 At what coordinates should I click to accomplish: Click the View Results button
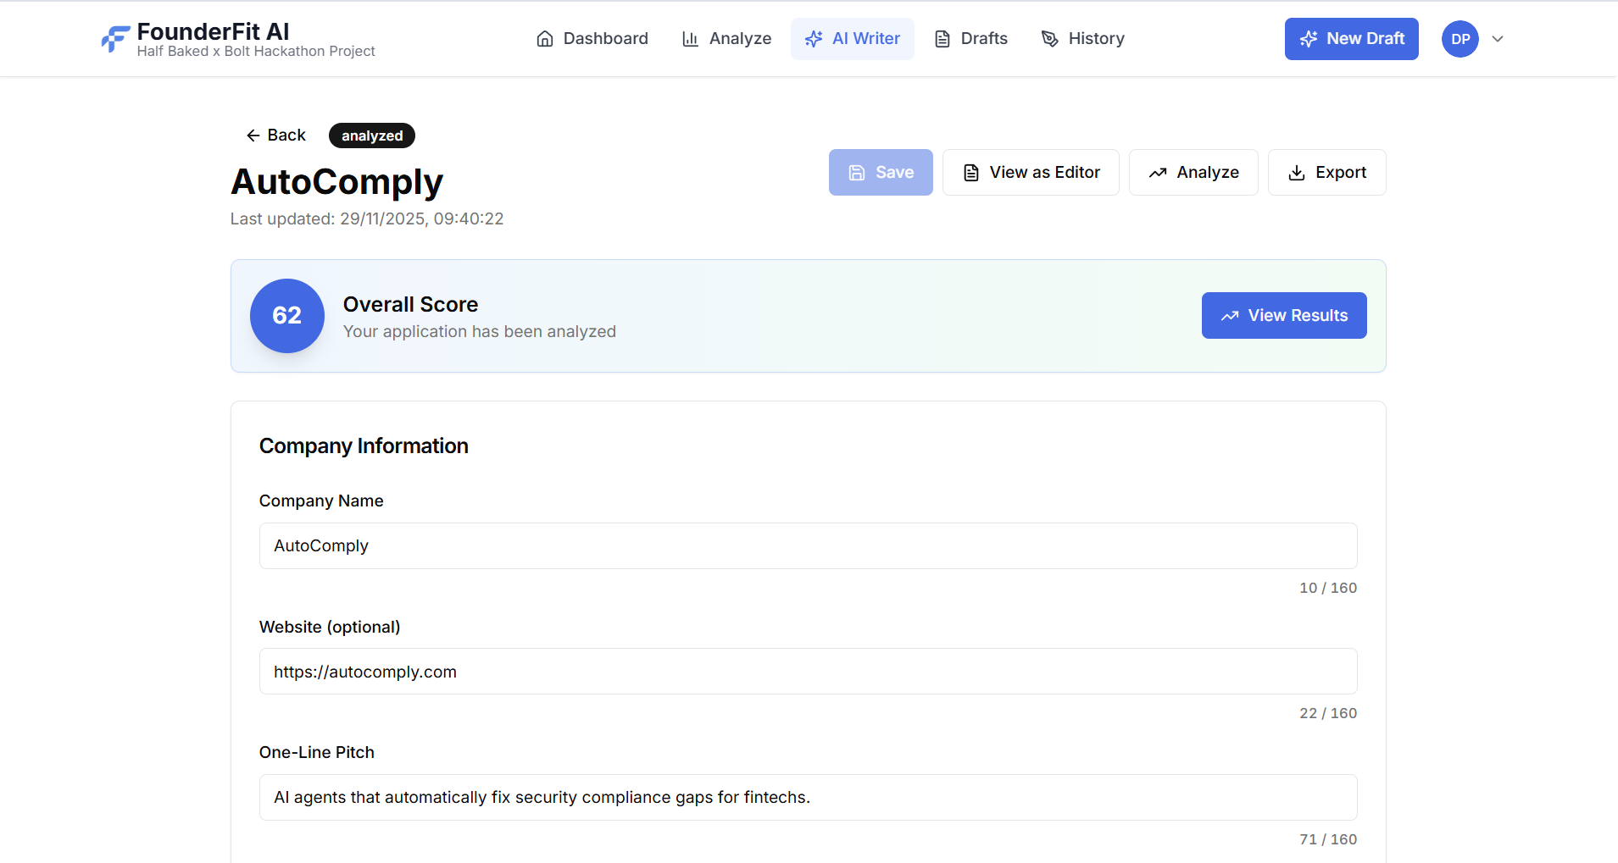1283,315
